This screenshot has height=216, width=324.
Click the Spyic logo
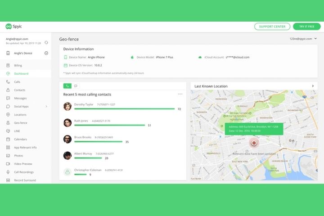[x=13, y=27]
